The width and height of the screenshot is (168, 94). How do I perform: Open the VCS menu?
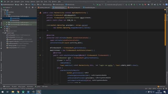(50, 2)
